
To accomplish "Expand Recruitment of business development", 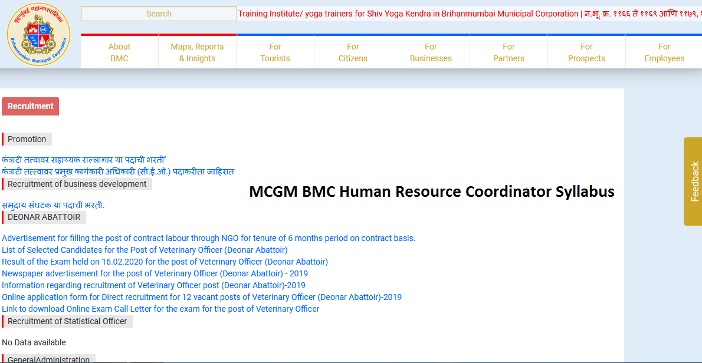I will point(77,183).
